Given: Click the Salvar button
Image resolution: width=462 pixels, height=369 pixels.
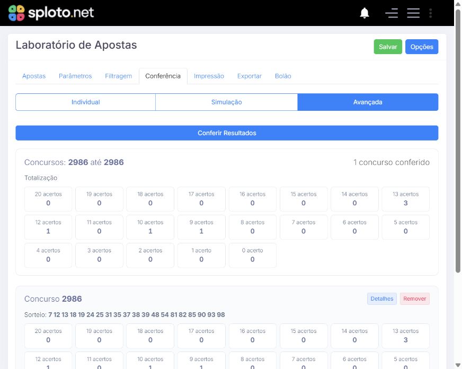Looking at the screenshot, I should 388,47.
